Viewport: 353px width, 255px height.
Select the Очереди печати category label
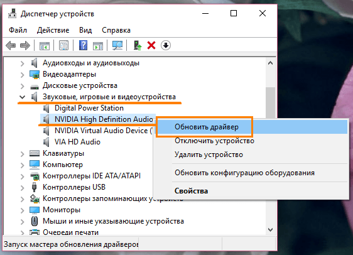[x=71, y=232]
